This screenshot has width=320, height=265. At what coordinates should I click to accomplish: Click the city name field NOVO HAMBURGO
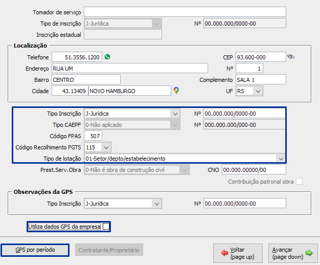[x=130, y=91]
